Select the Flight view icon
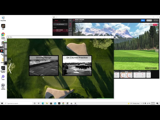 tap(70, 24)
